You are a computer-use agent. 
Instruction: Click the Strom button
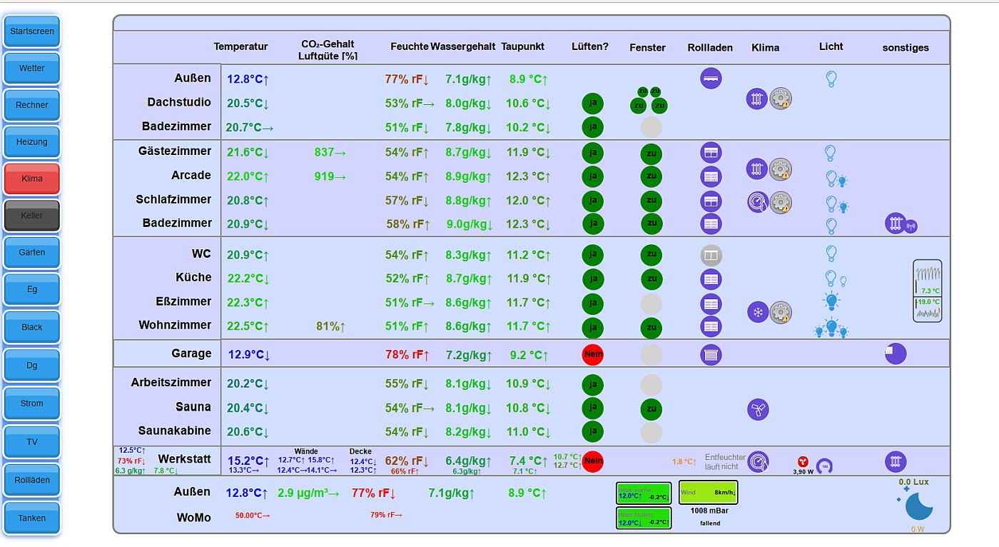(32, 403)
